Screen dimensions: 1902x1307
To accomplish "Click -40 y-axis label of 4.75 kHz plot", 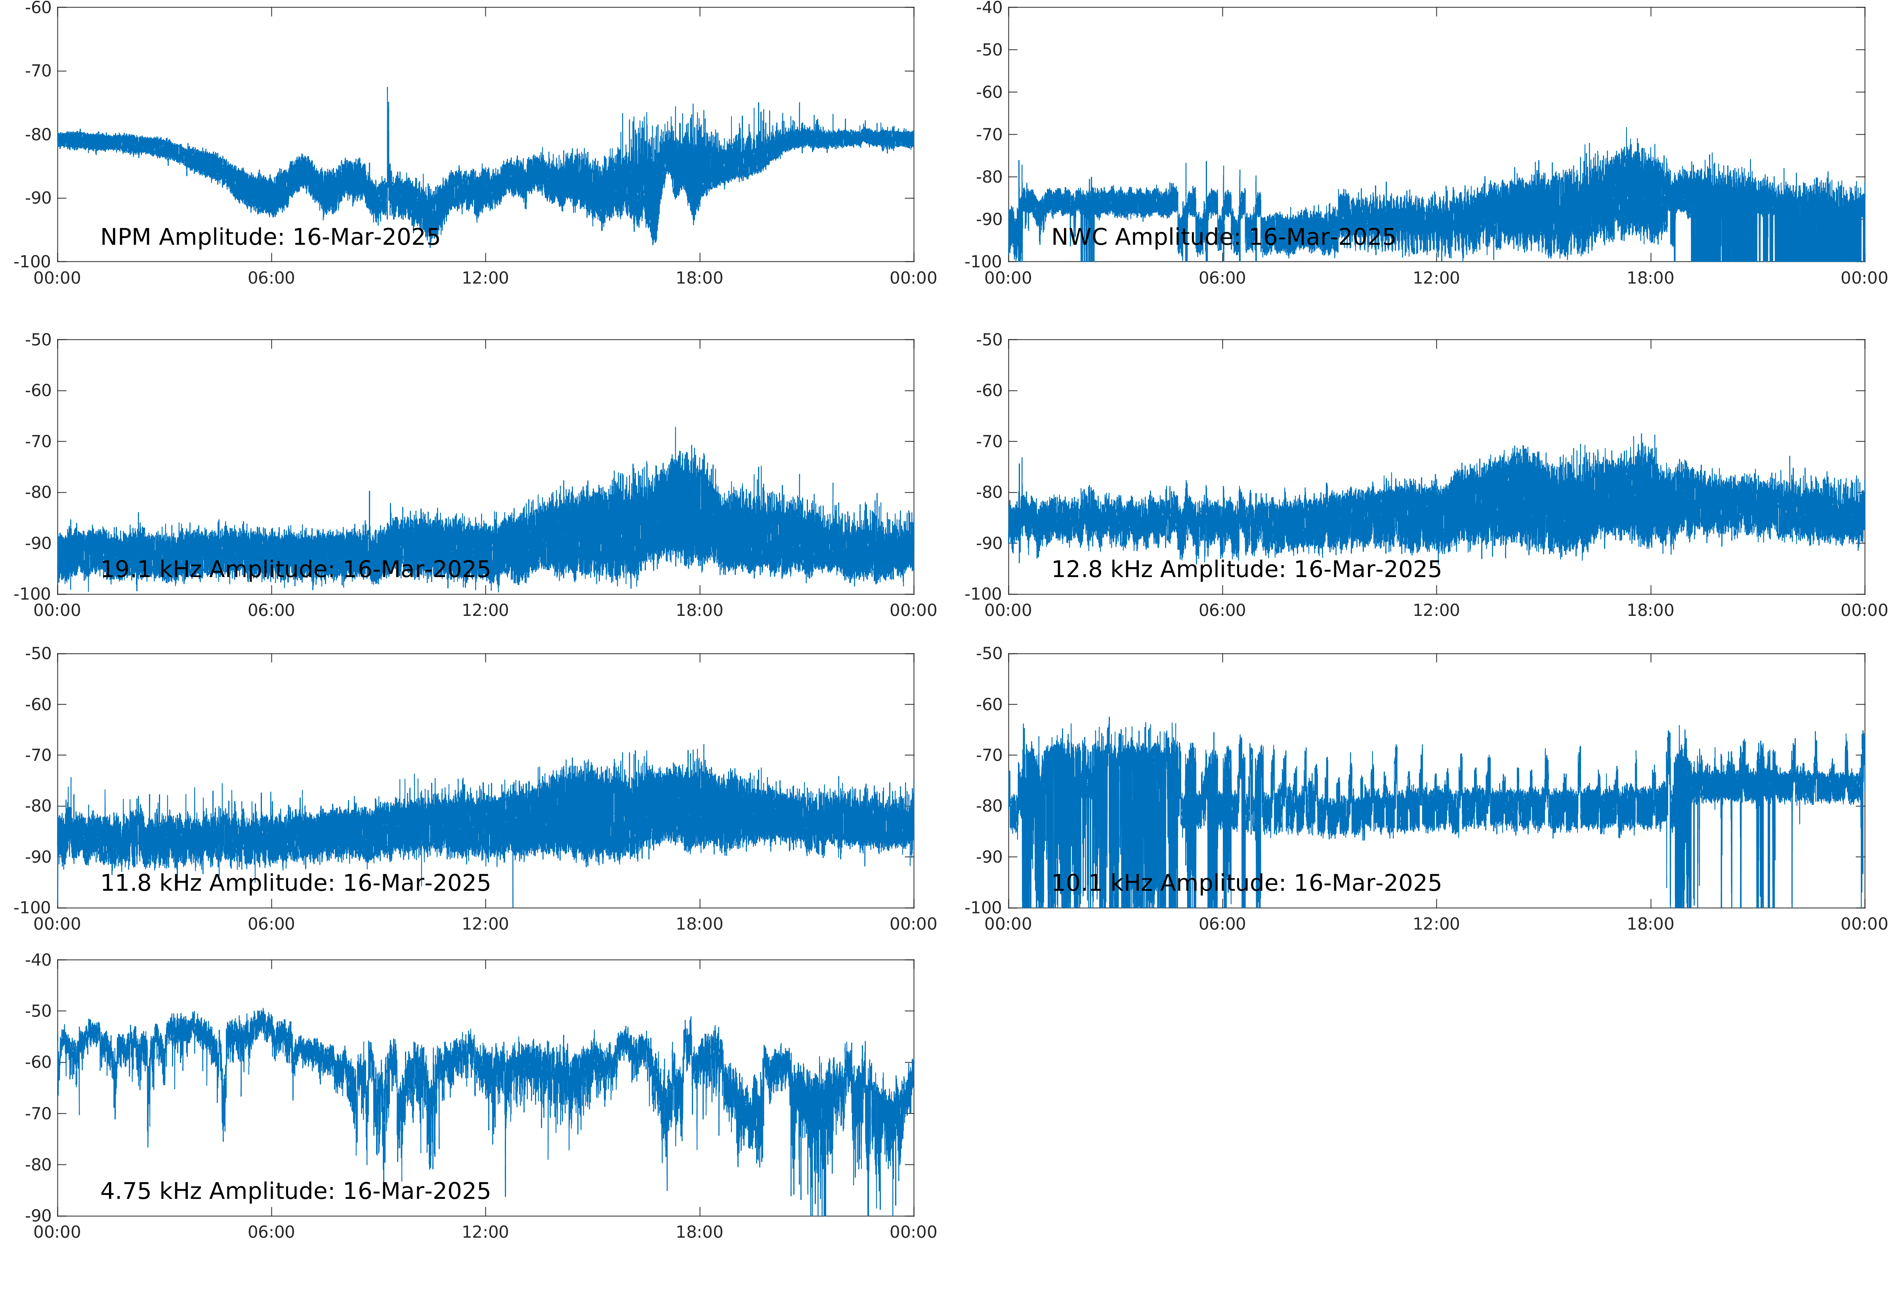I will 38,960.
